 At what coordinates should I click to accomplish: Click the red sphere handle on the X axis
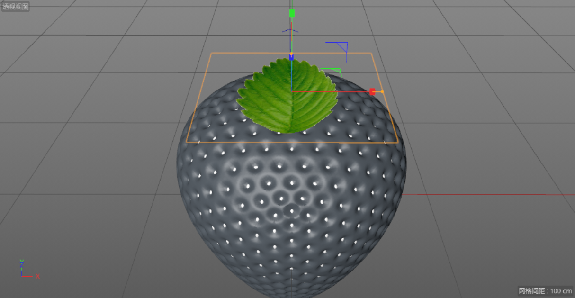click(x=373, y=91)
